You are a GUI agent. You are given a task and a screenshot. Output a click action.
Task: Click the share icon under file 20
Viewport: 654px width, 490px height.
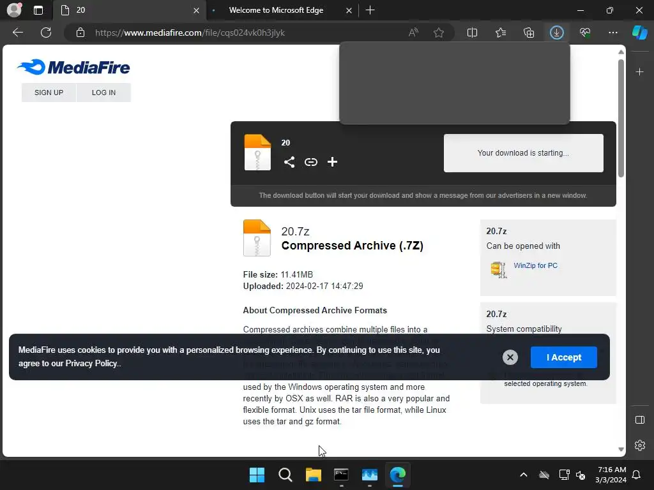[289, 162]
